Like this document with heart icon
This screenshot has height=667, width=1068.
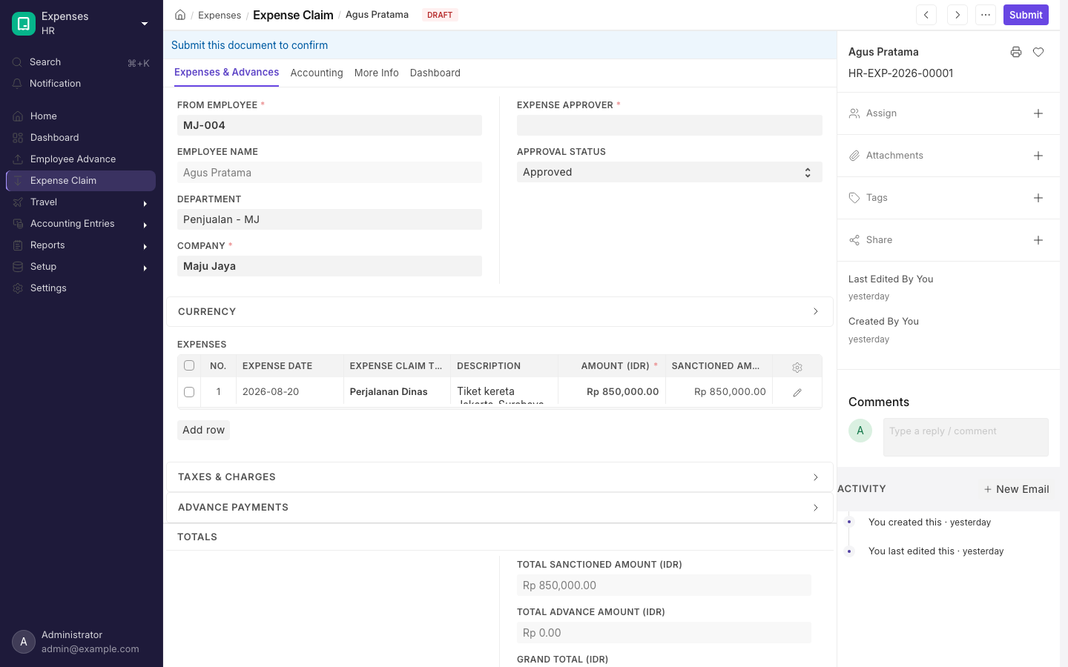click(1038, 52)
